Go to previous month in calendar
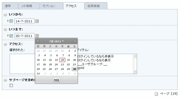The width and height of the screenshot is (180, 98). (38, 41)
